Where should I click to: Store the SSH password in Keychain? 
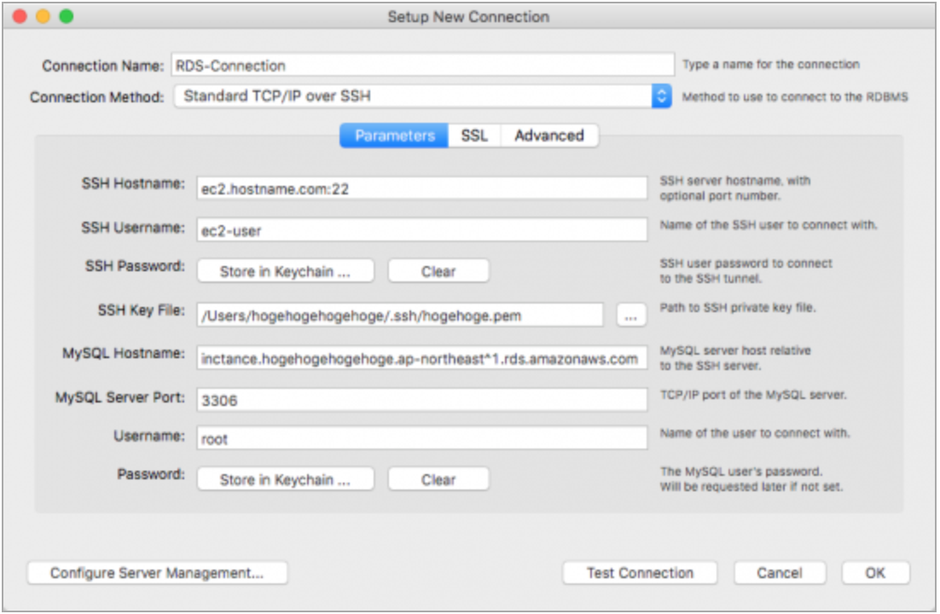pyautogui.click(x=285, y=271)
